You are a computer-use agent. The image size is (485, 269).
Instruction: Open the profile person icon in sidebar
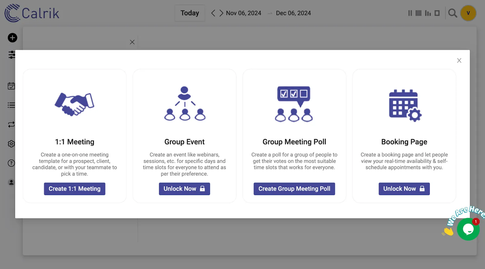click(x=11, y=182)
